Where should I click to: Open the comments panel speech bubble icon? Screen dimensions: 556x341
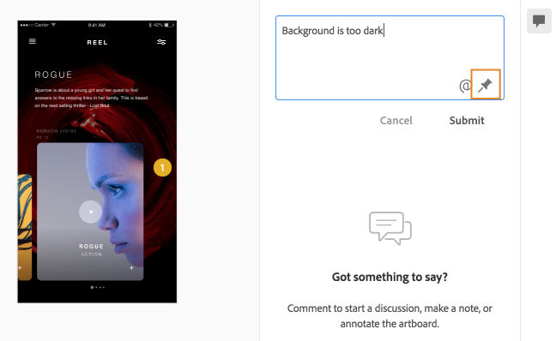click(539, 21)
